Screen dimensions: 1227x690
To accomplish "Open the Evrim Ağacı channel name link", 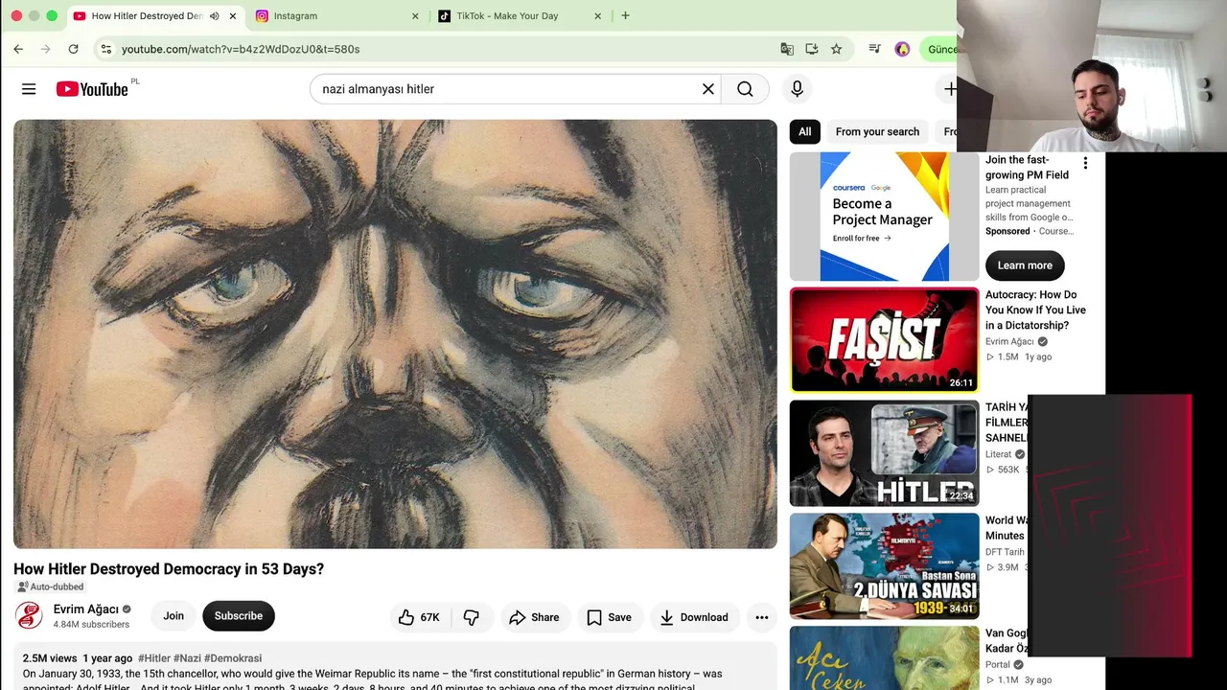I will (x=86, y=609).
